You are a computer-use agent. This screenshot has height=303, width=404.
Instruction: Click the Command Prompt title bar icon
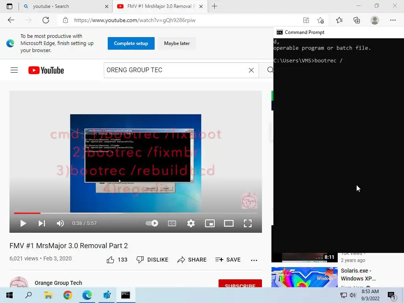(x=279, y=32)
